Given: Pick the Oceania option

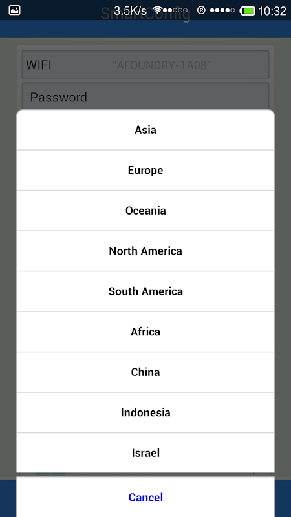Looking at the screenshot, I should click(x=145, y=211).
